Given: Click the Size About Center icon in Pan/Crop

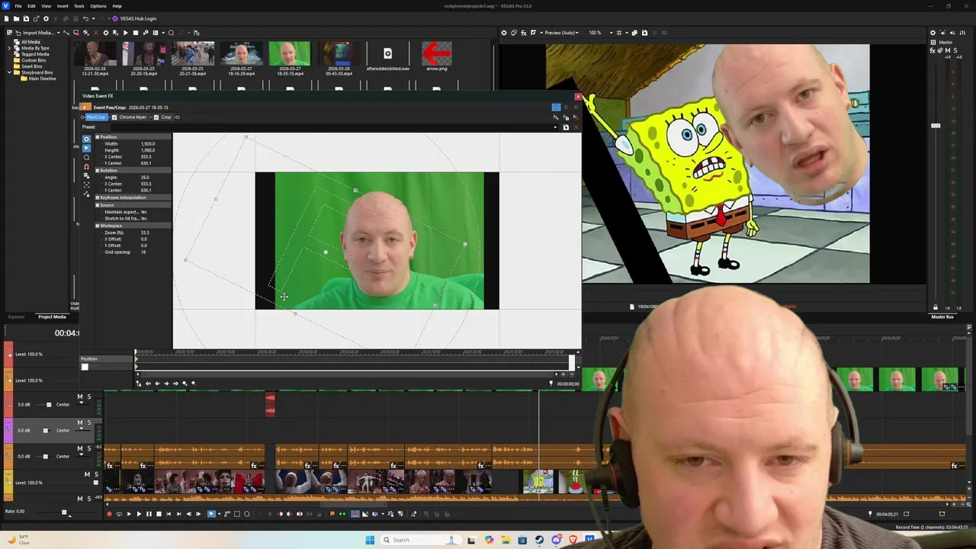Looking at the screenshot, I should pos(86,185).
